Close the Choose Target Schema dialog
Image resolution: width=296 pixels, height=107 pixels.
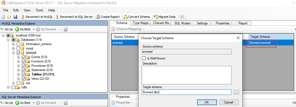click(238, 38)
